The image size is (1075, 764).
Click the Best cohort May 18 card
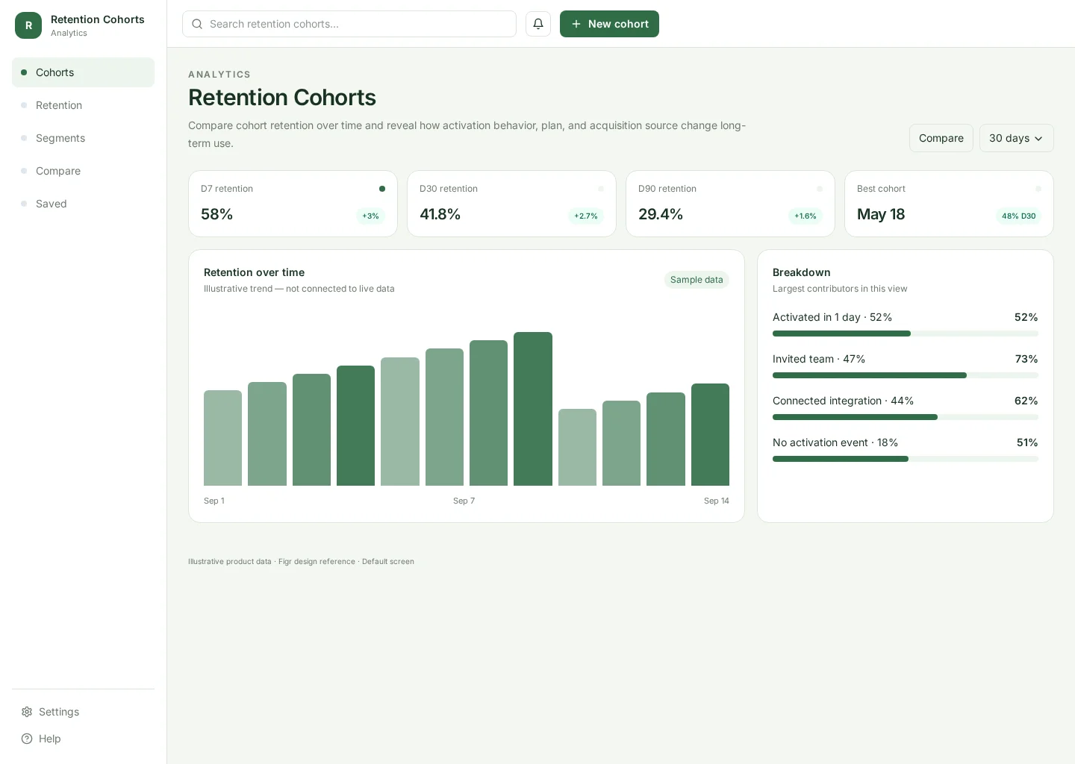(x=949, y=204)
